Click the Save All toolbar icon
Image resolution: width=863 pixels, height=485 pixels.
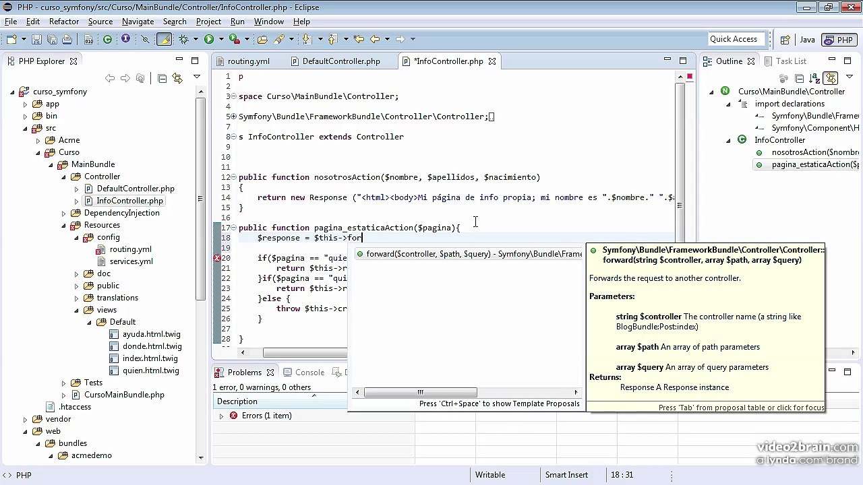coord(52,39)
